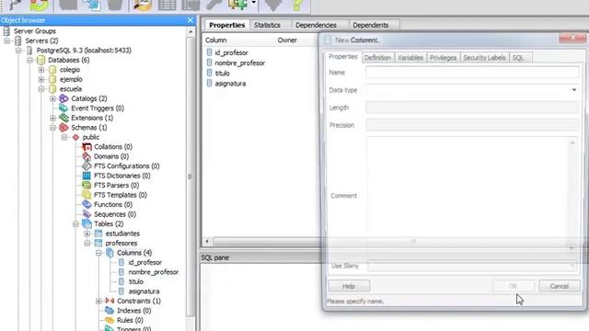Click the Name input field

[472, 73]
